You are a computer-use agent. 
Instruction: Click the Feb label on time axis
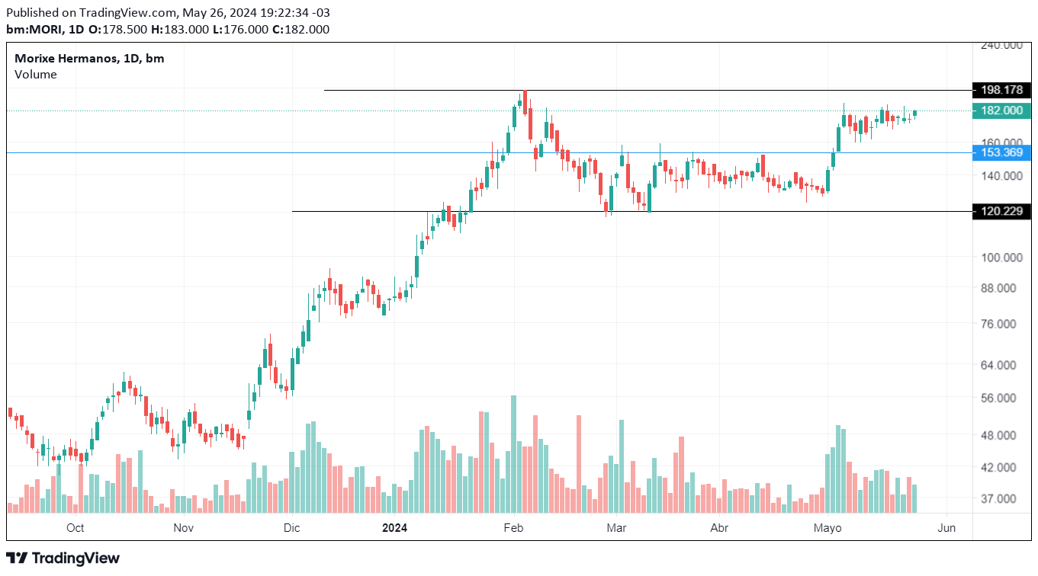[x=513, y=527]
